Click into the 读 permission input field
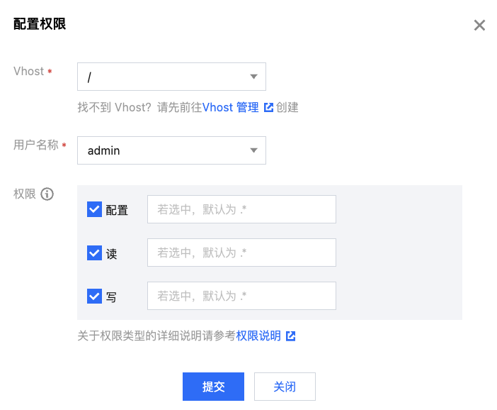The width and height of the screenshot is (497, 410). point(241,253)
